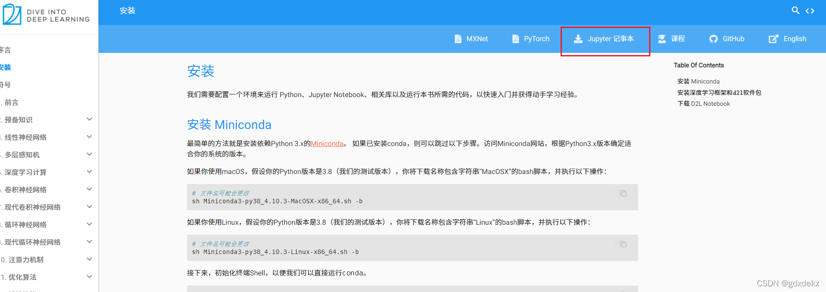Open the 课程 menu item
826x292 pixels.
coord(671,39)
